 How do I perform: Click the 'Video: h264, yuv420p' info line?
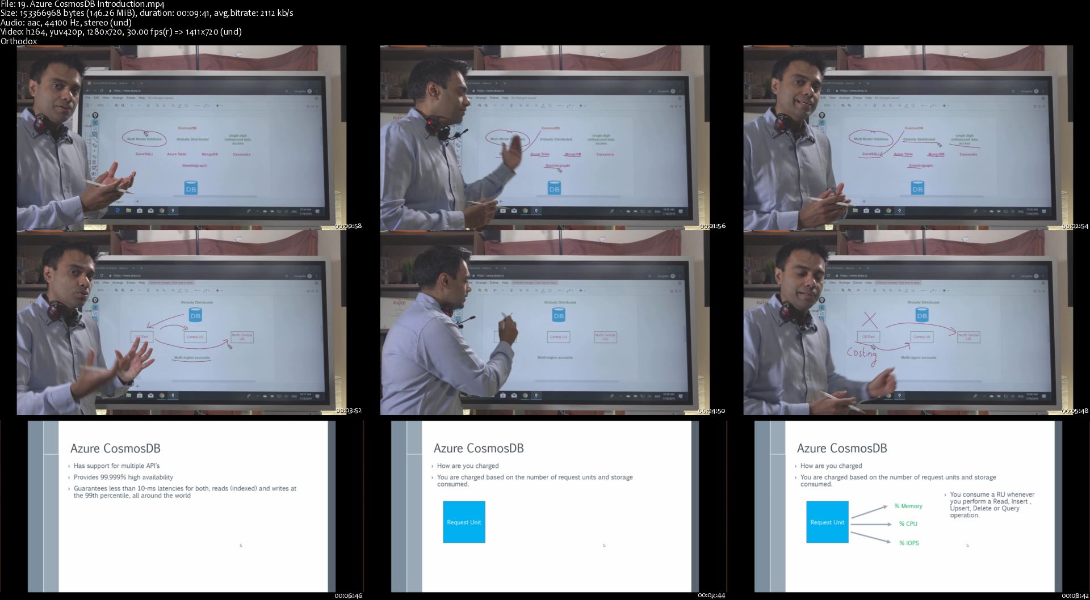click(x=121, y=32)
